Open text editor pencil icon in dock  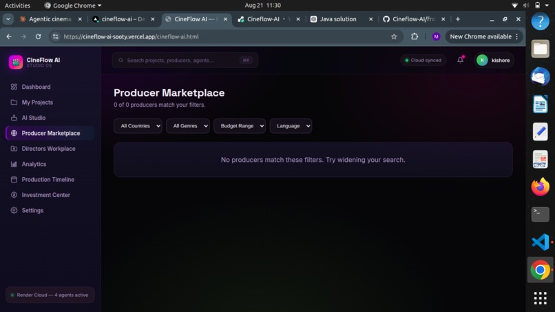pyautogui.click(x=540, y=132)
